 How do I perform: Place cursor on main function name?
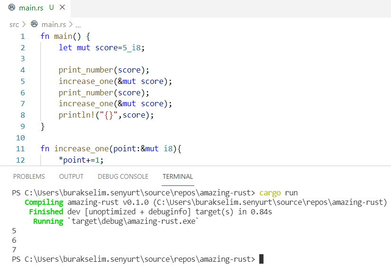(63, 37)
